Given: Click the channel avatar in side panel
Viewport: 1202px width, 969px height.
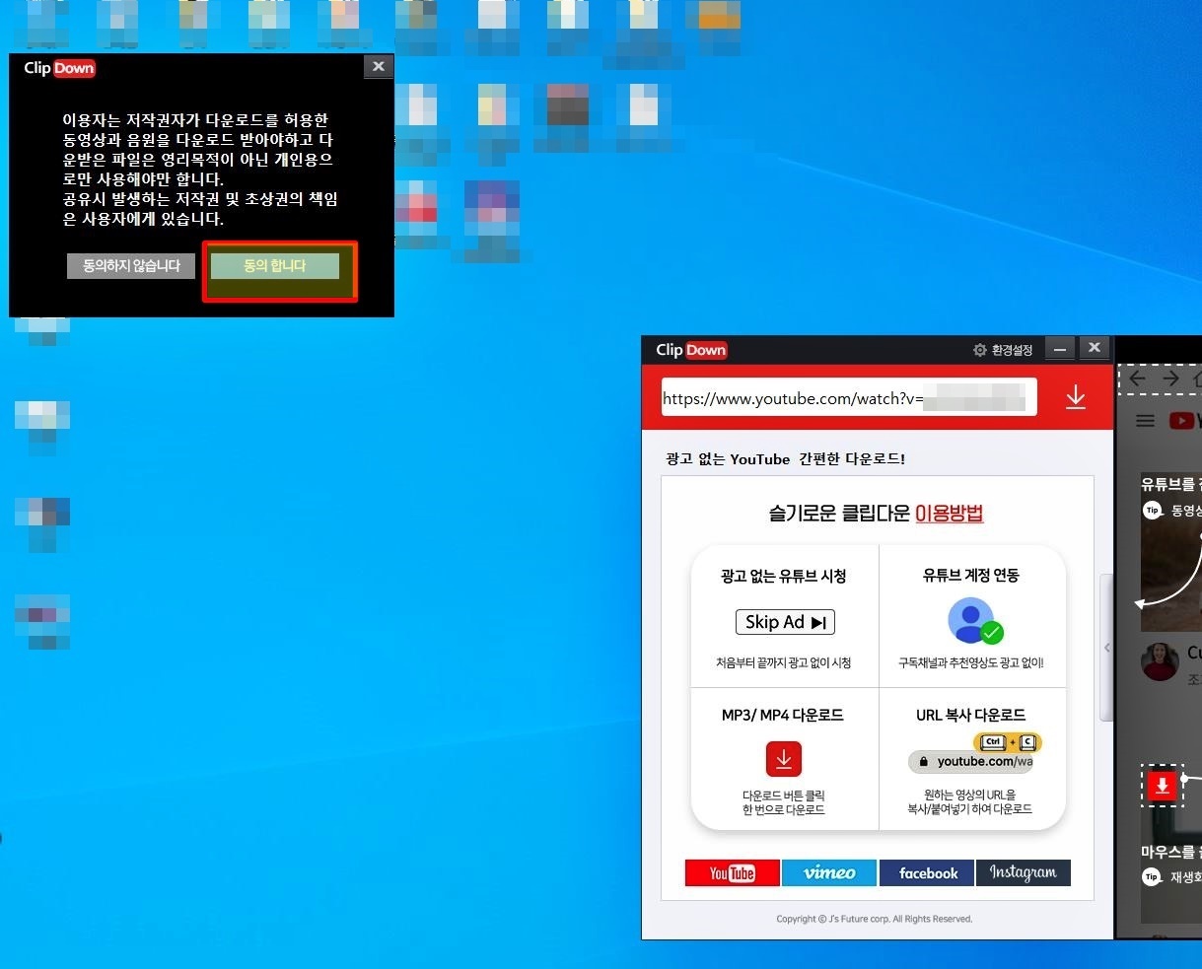Looking at the screenshot, I should click(1160, 661).
